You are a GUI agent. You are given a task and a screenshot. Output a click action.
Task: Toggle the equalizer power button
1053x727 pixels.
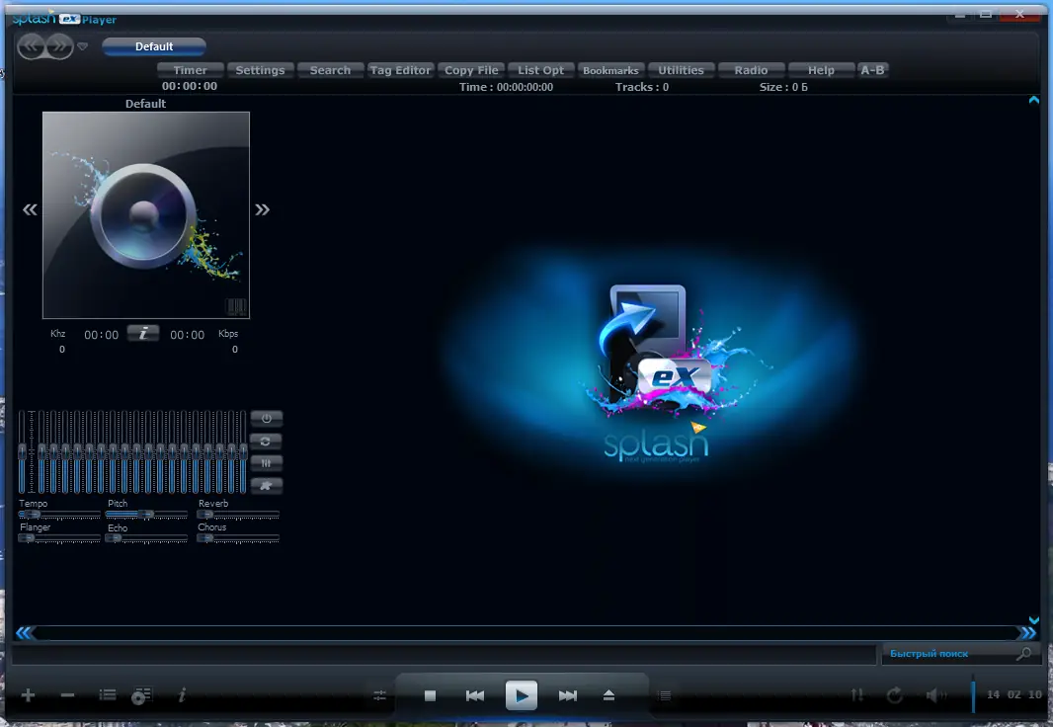(x=267, y=418)
